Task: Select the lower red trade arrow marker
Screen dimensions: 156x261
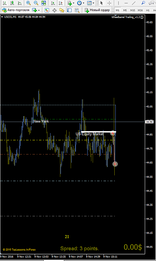Action: tap(115, 164)
